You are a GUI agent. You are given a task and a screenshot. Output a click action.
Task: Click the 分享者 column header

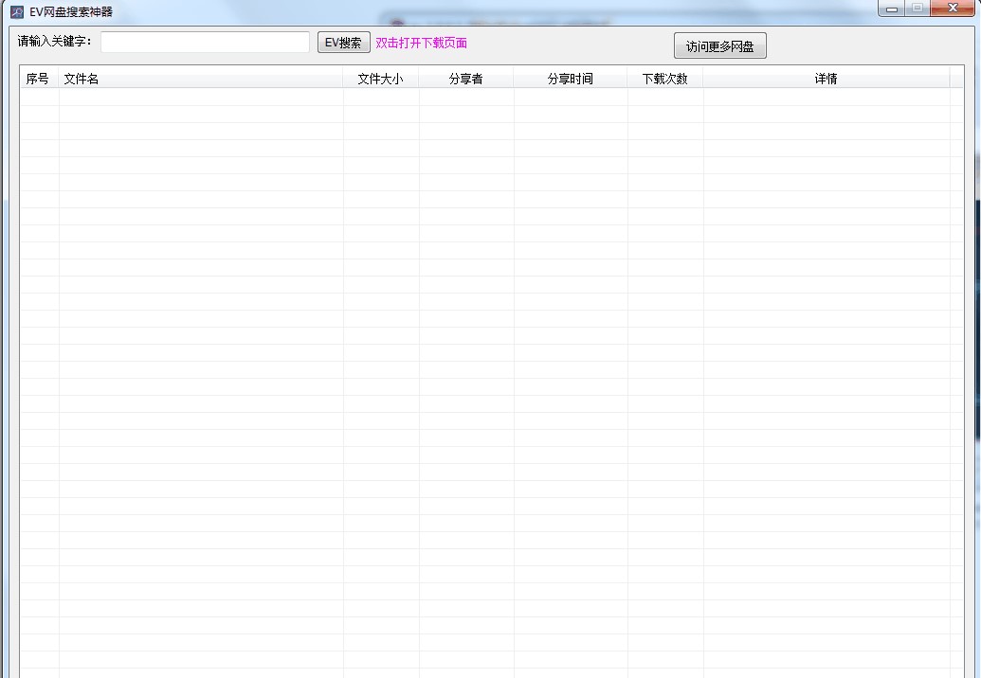coord(466,79)
